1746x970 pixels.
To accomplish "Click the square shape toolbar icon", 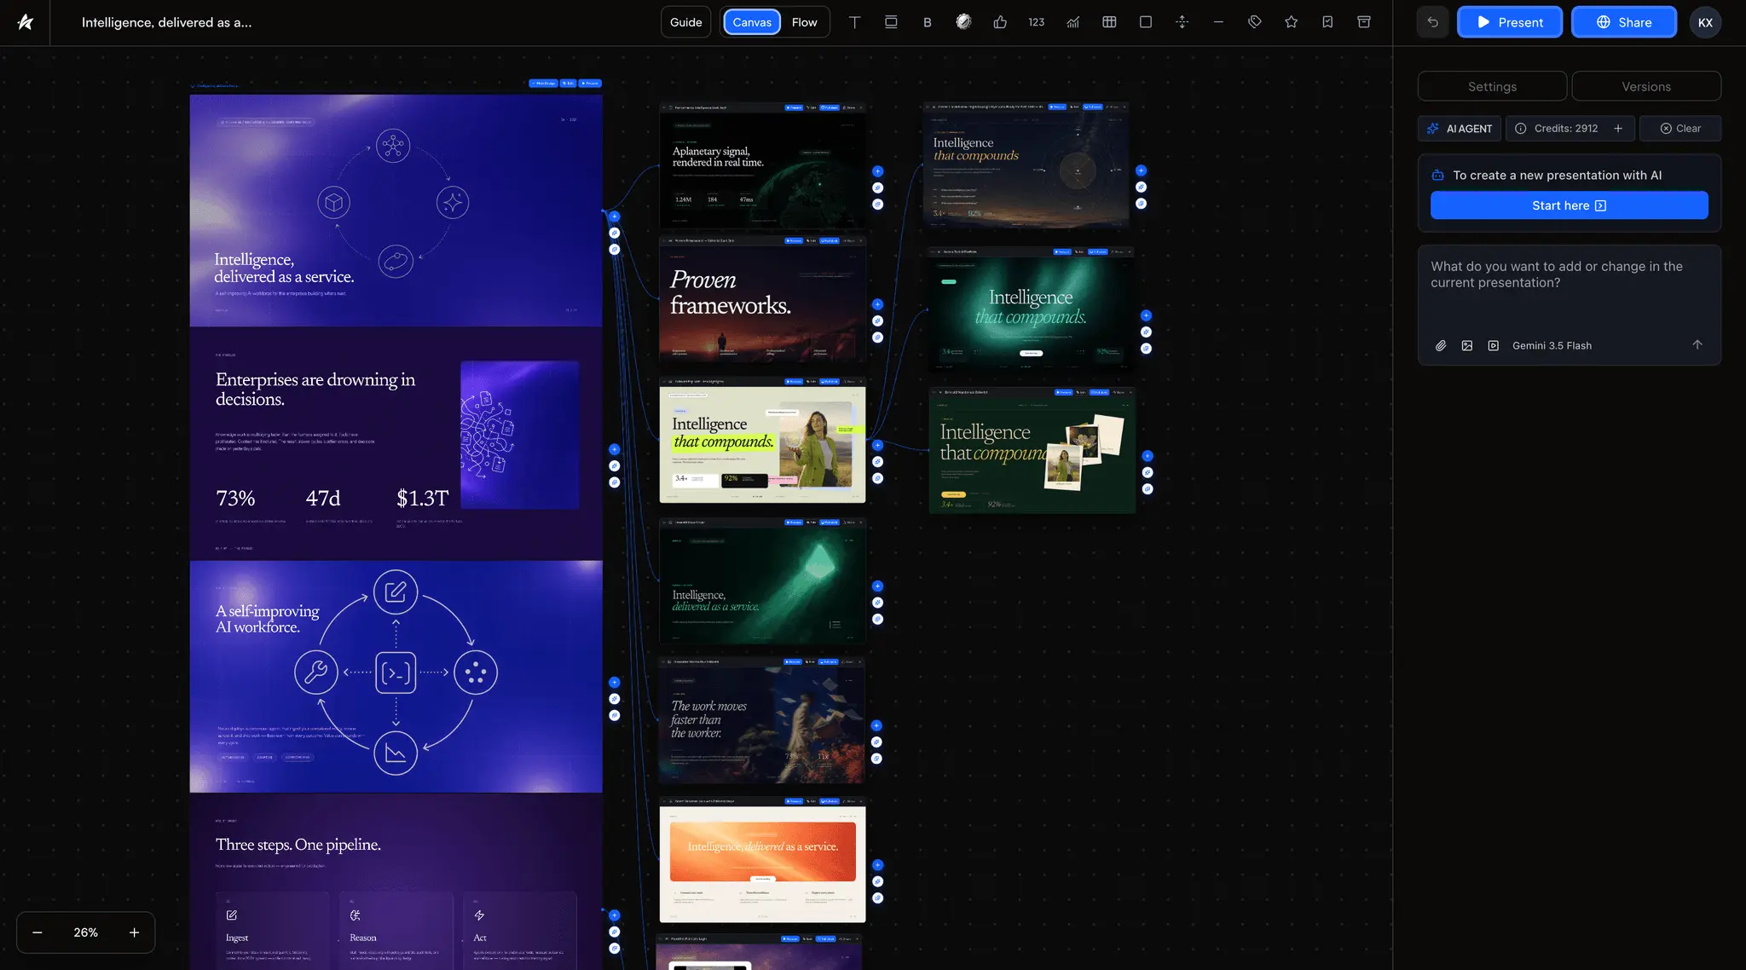I will click(1146, 22).
